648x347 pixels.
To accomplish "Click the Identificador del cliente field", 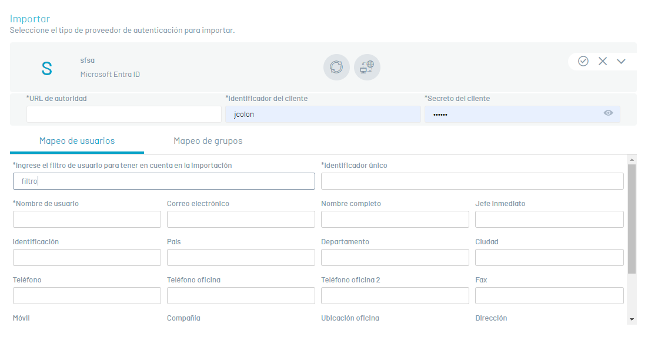I will click(x=323, y=114).
